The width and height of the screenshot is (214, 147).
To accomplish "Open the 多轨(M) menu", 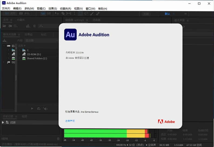I will click(29, 9).
